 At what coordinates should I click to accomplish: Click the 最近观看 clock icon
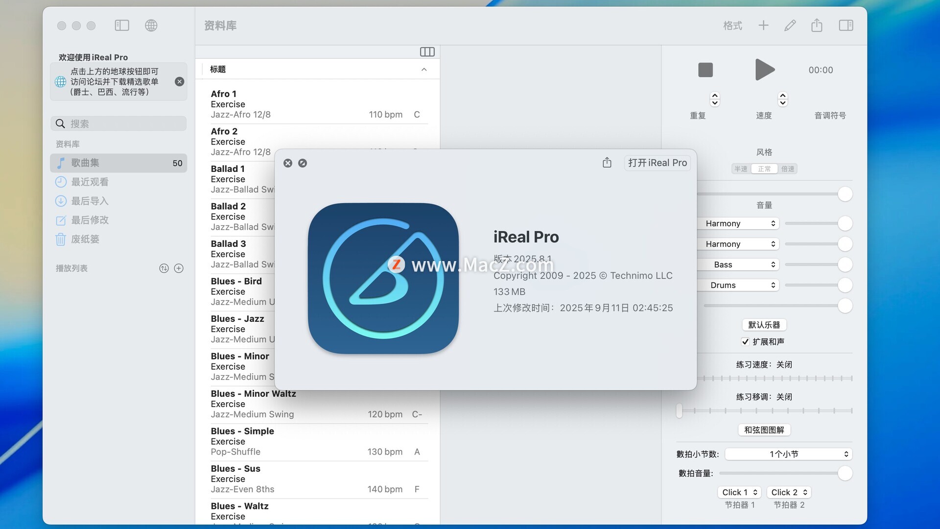(61, 182)
